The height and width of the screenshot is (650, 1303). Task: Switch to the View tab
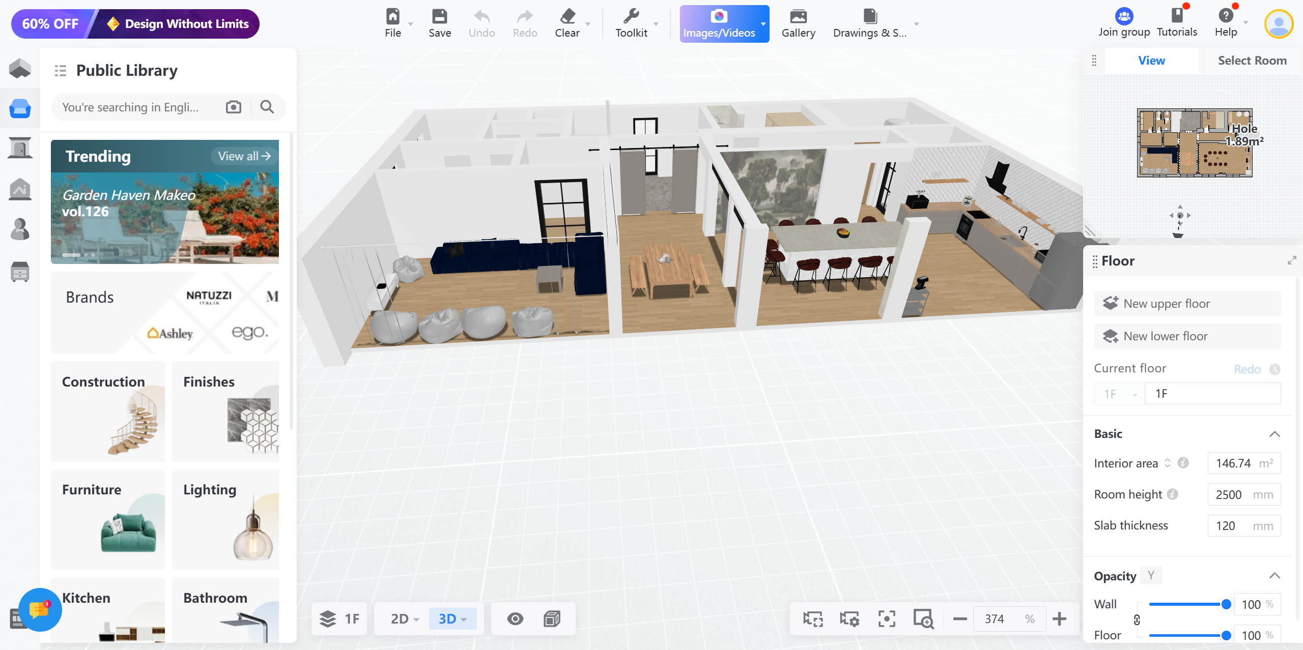[x=1151, y=61]
